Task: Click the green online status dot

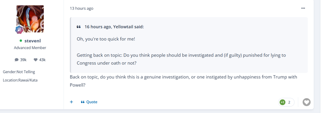Action: pos(21,41)
